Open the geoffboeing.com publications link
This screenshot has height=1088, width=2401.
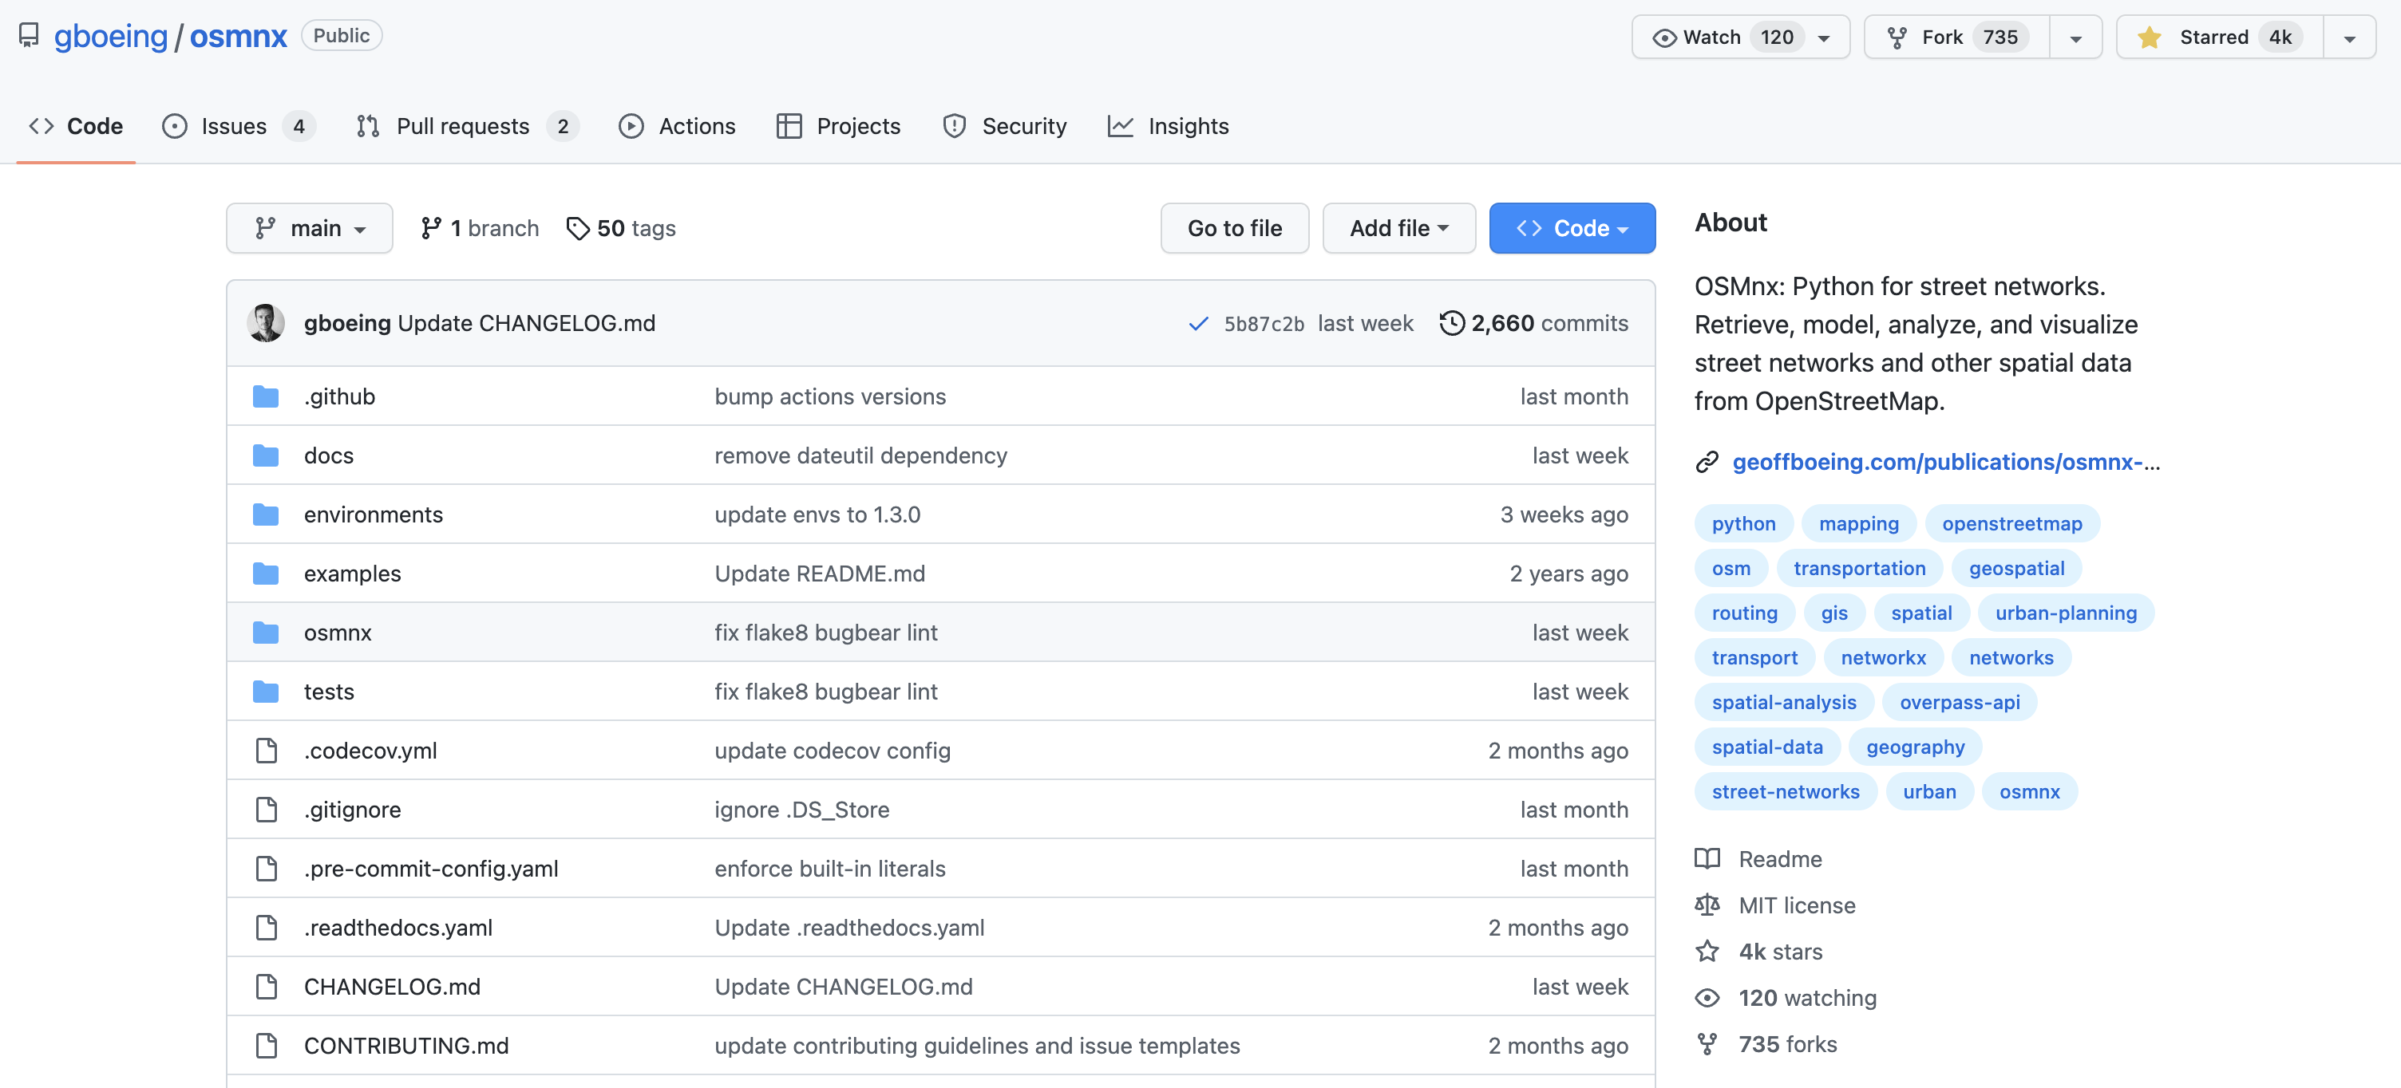click(x=1946, y=462)
